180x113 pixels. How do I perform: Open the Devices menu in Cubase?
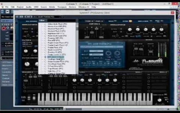[73, 7]
